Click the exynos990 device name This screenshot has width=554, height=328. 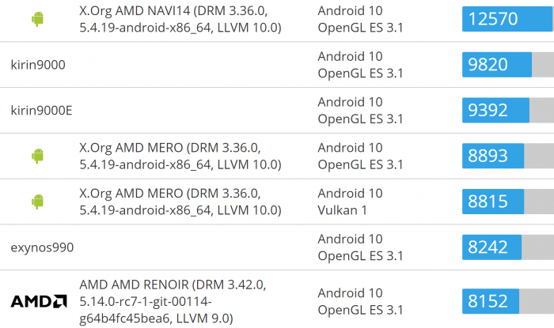tap(42, 247)
